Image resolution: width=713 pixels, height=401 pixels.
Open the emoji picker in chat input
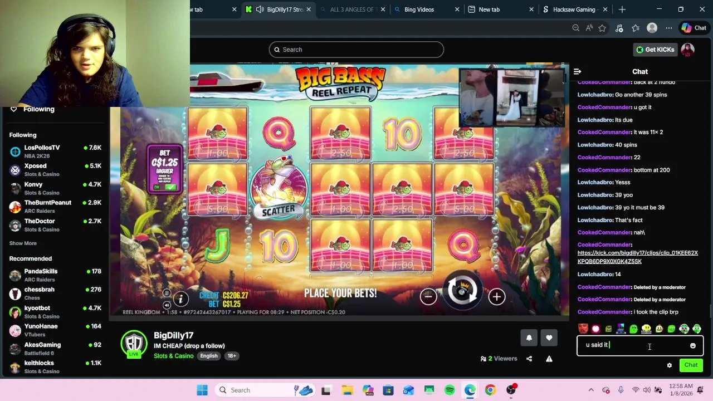pos(692,346)
